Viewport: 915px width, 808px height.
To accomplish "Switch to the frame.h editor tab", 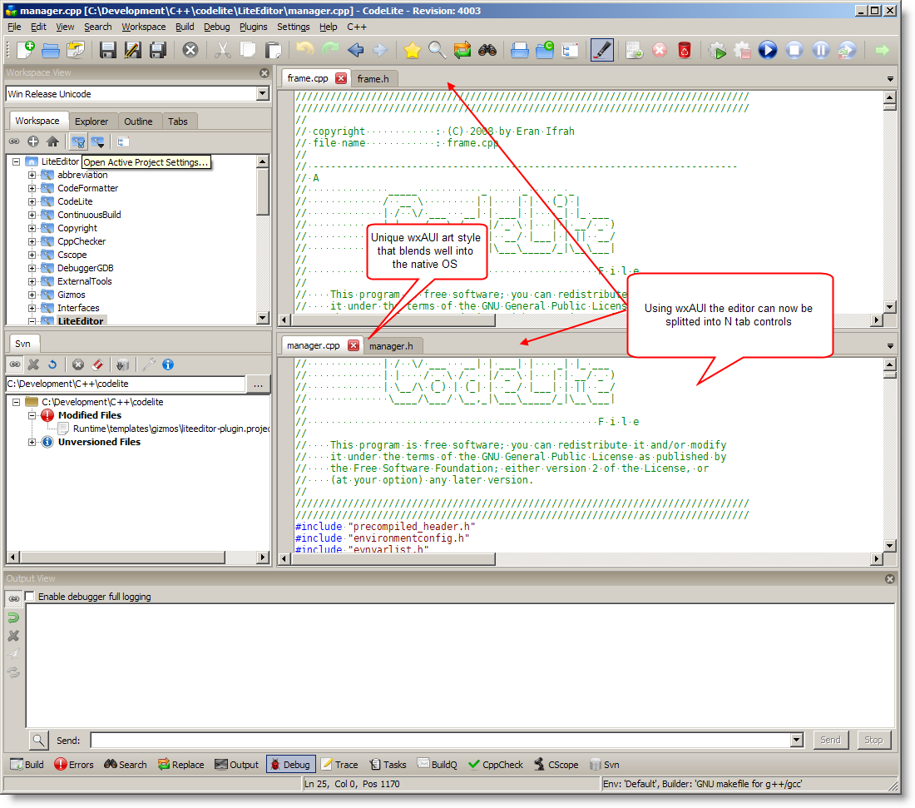I will pyautogui.click(x=373, y=79).
